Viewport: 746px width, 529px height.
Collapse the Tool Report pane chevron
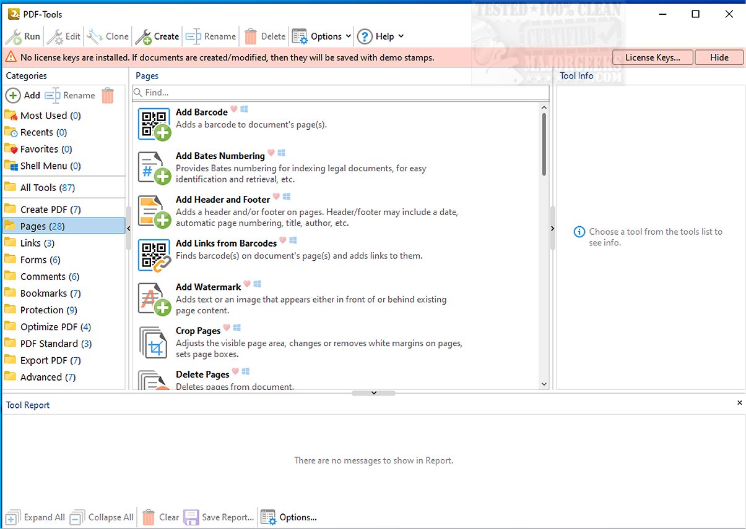373,393
